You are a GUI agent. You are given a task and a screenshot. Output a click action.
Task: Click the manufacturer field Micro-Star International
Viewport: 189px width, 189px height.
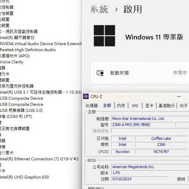click(x=150, y=119)
